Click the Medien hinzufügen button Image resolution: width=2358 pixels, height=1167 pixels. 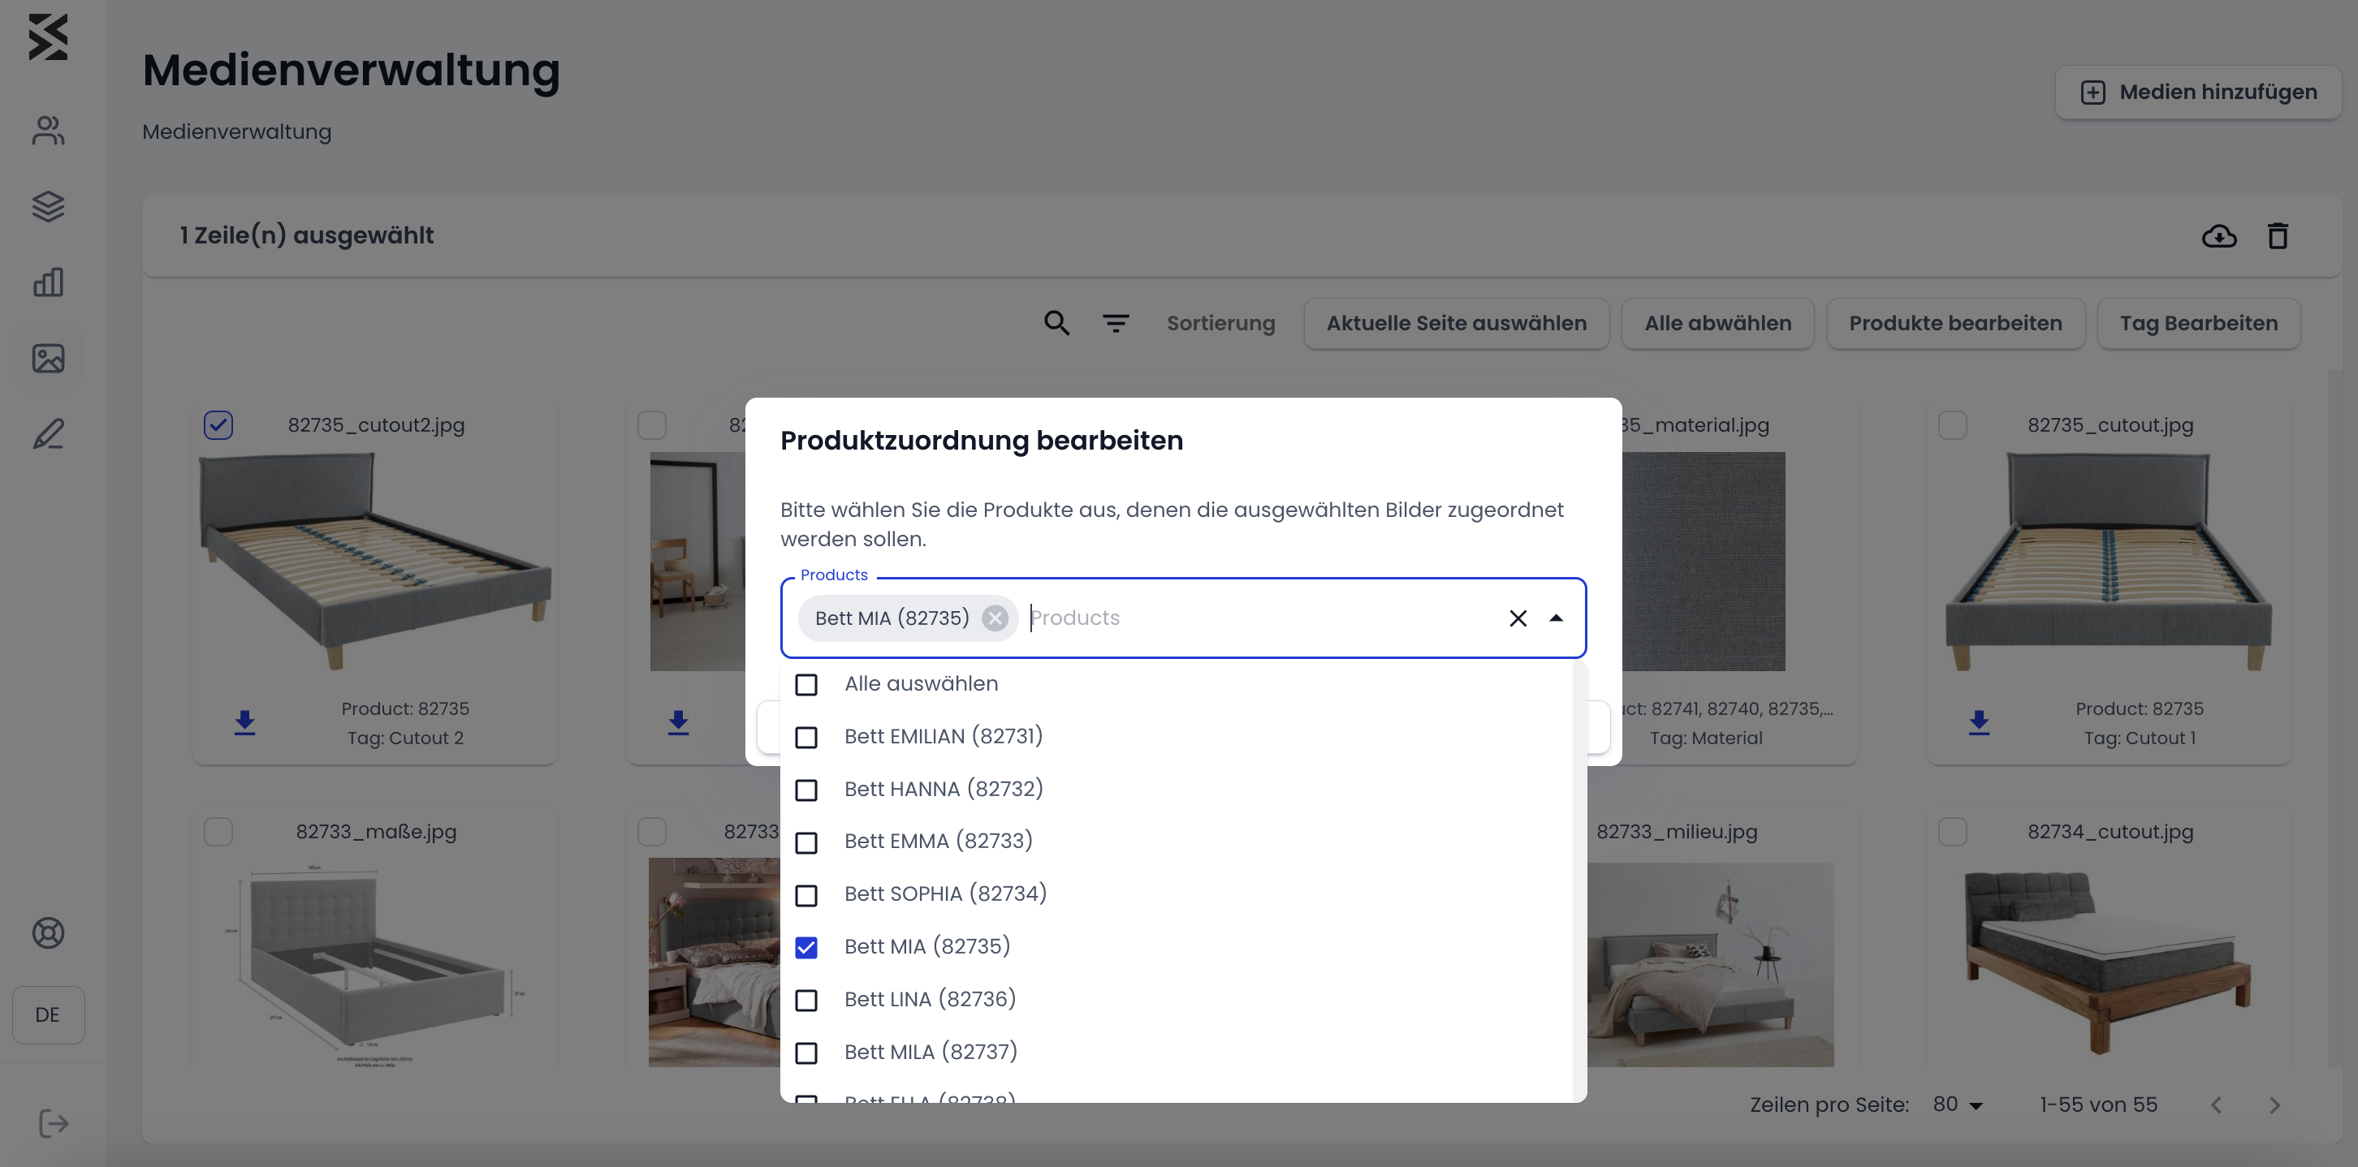[x=2198, y=93]
